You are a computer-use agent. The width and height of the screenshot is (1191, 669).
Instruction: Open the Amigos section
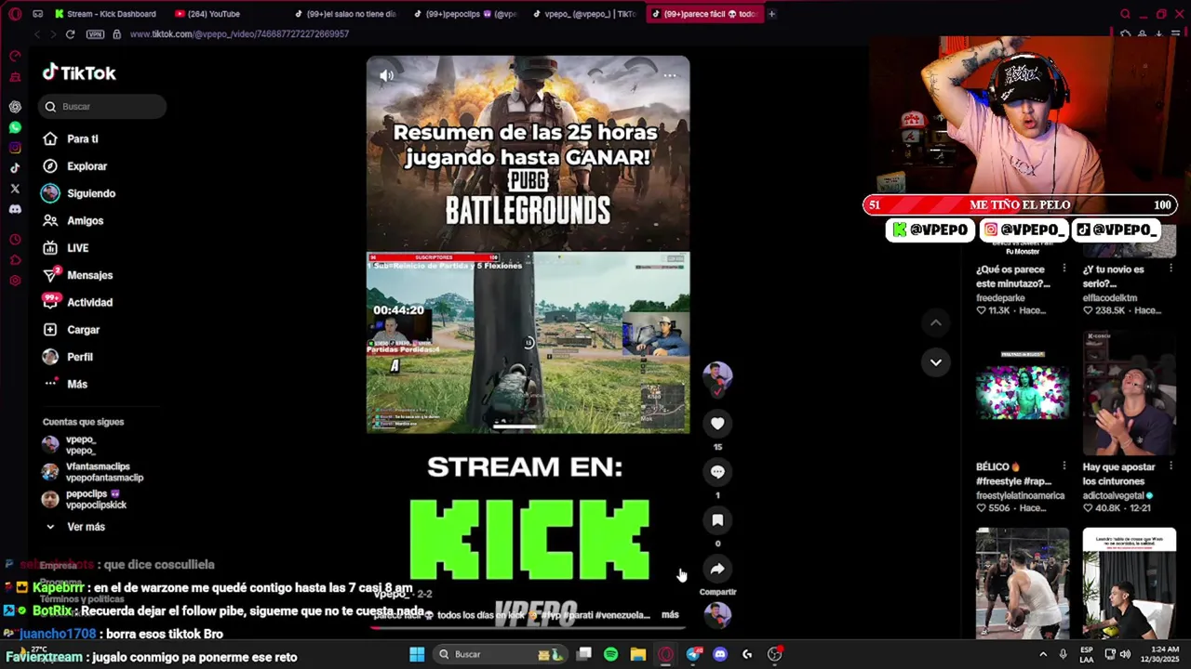74,221
